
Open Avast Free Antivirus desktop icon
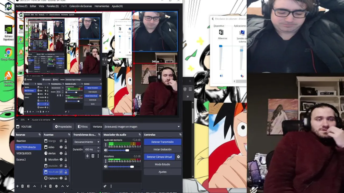[x=8, y=79]
